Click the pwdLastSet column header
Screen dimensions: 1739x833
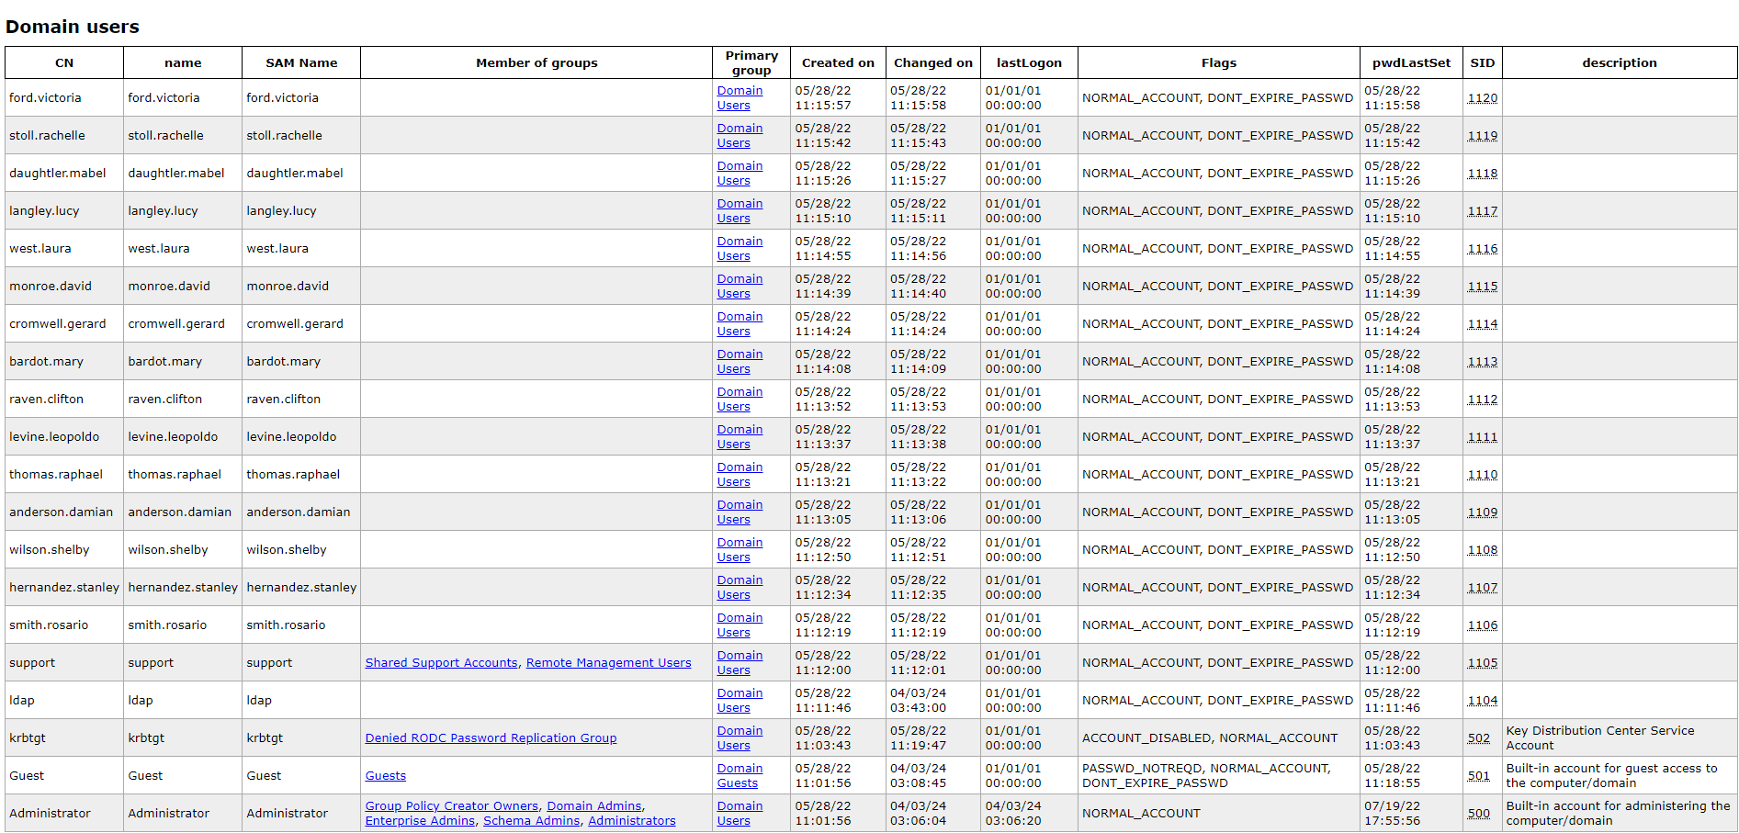click(x=1411, y=63)
